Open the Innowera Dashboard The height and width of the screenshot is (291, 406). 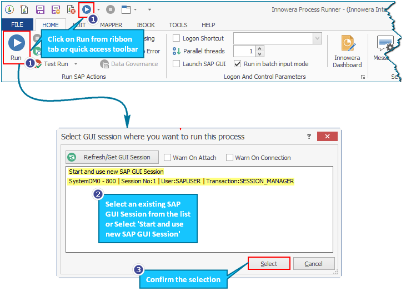coord(347,52)
